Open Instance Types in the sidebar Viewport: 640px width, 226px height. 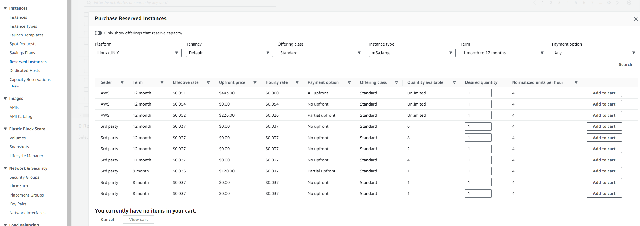23,26
